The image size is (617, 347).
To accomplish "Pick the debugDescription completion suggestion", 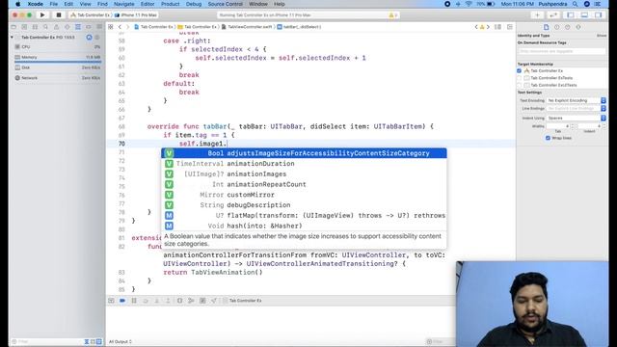I will tap(304, 205).
